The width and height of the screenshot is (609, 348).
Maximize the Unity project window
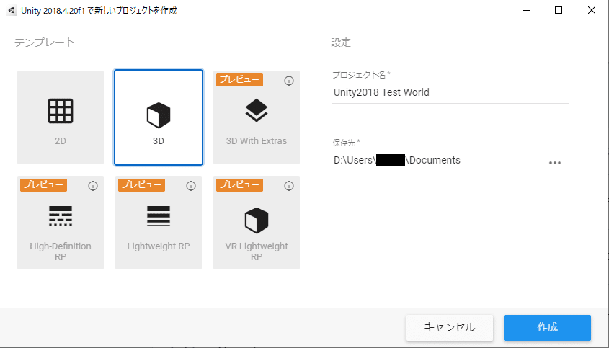(559, 11)
